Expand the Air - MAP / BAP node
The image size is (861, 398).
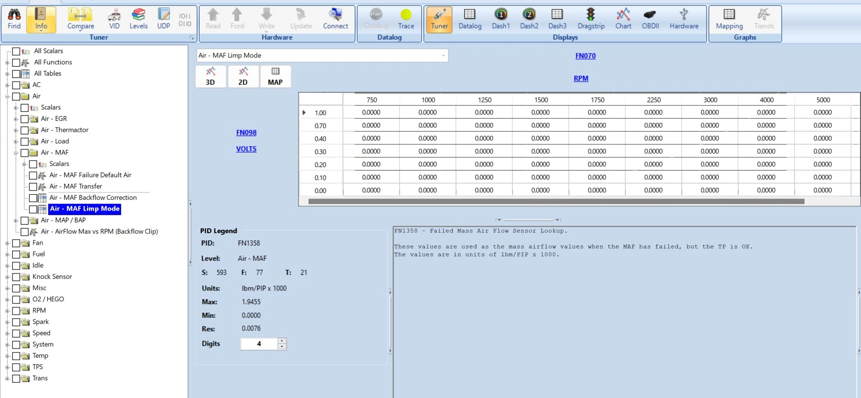tap(16, 221)
